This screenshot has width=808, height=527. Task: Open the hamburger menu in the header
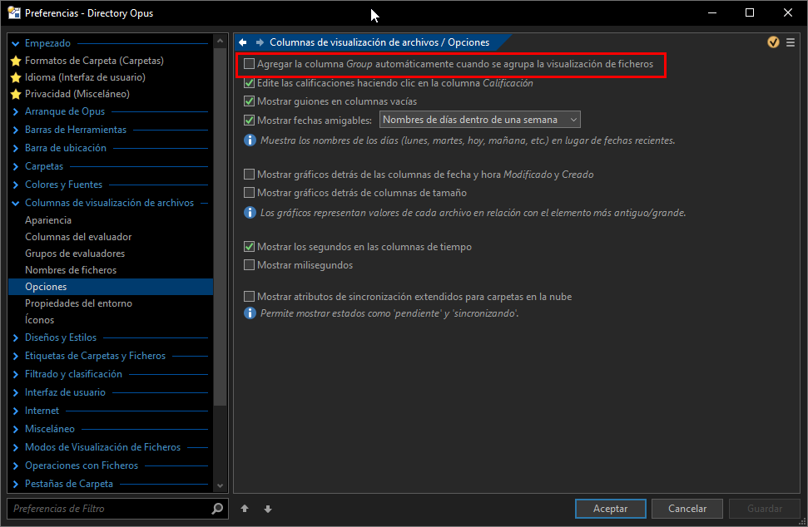pos(791,42)
